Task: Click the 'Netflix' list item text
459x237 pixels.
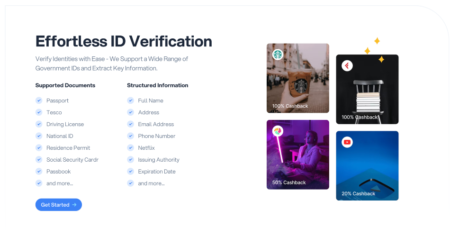Action: coord(146,147)
